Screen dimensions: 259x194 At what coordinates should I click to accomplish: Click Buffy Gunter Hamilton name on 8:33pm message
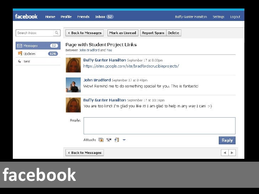pos(105,60)
